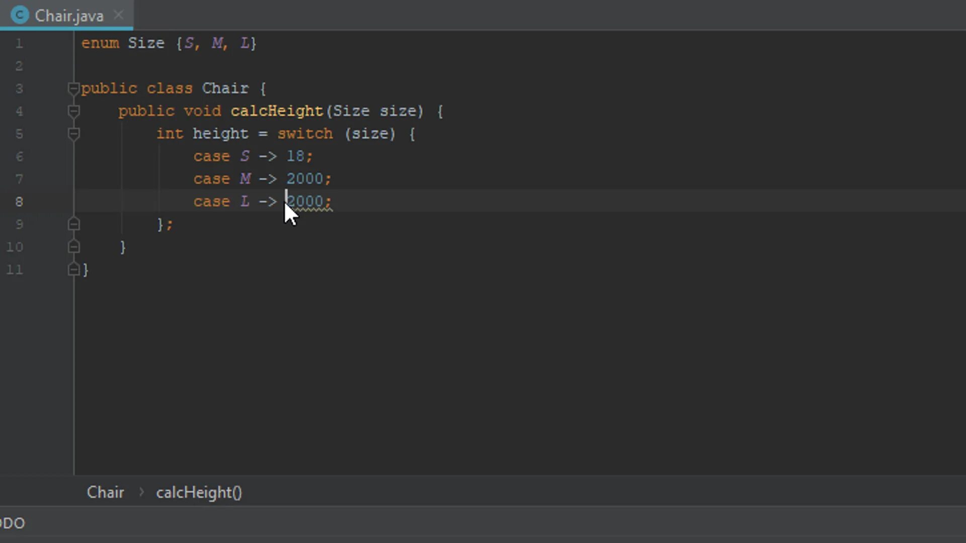966x543 pixels.
Task: Click line number 1 in the gutter
Action: point(19,44)
